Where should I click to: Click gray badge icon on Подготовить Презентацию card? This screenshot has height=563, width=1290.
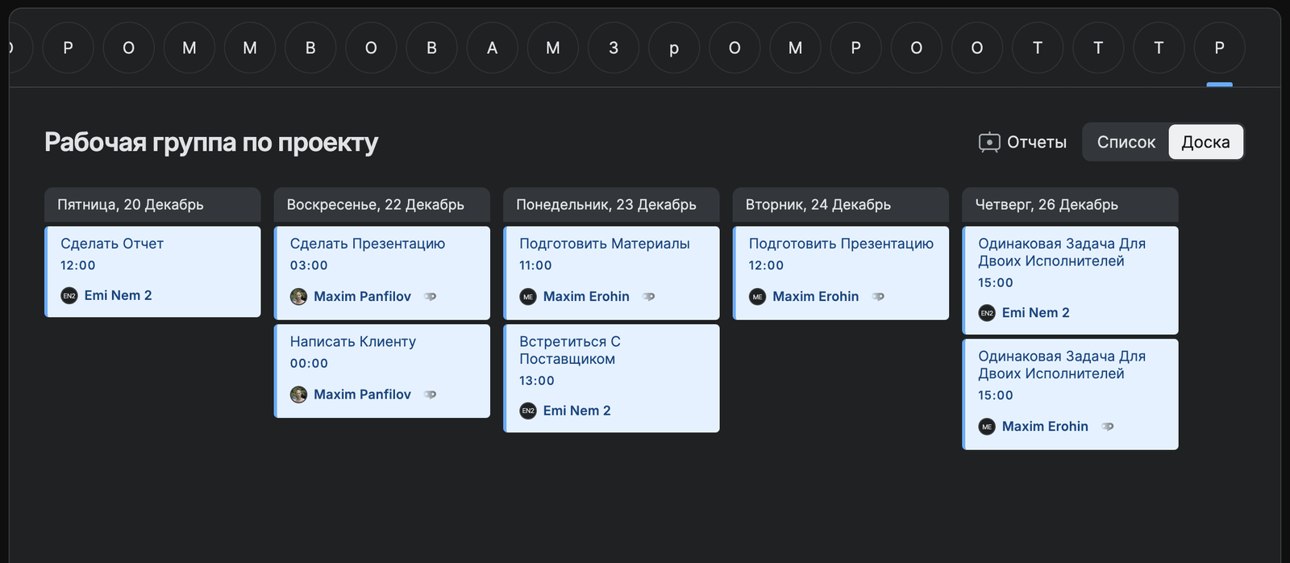[879, 297]
